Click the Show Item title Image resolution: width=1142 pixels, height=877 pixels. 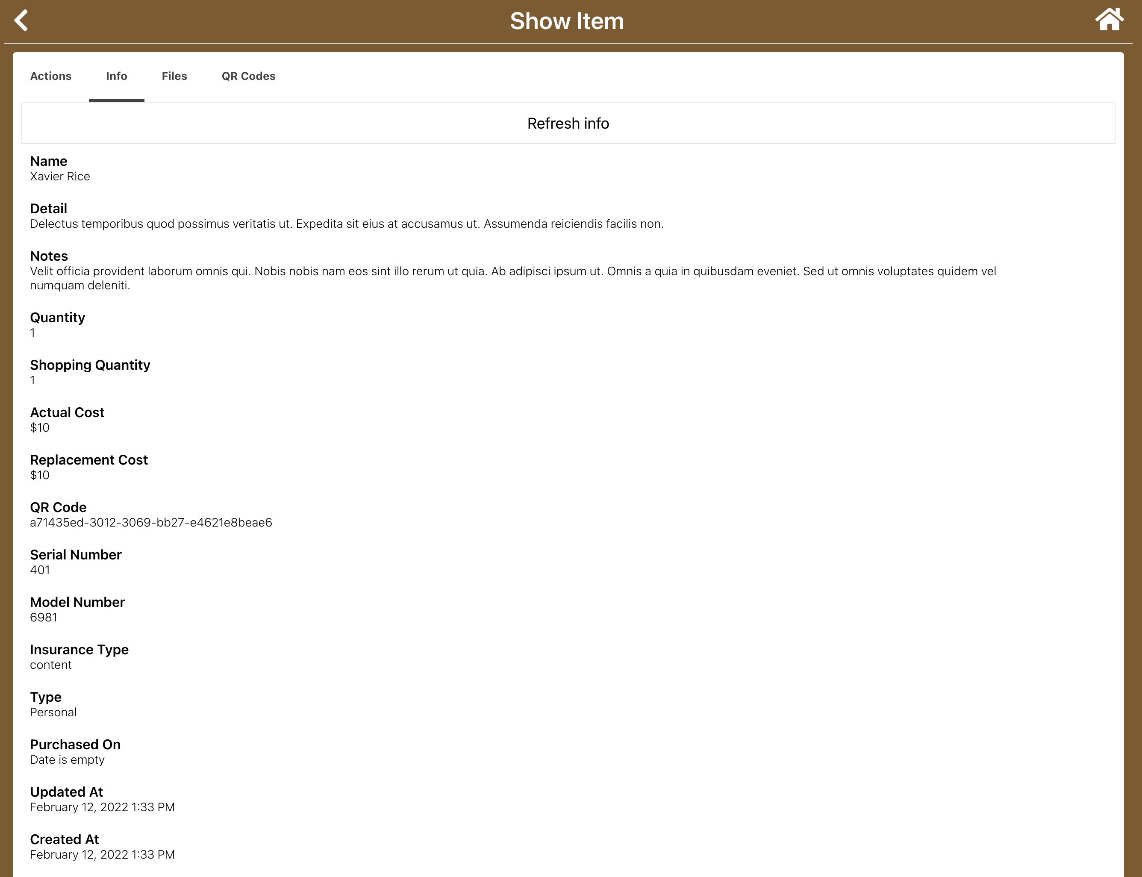(x=567, y=21)
